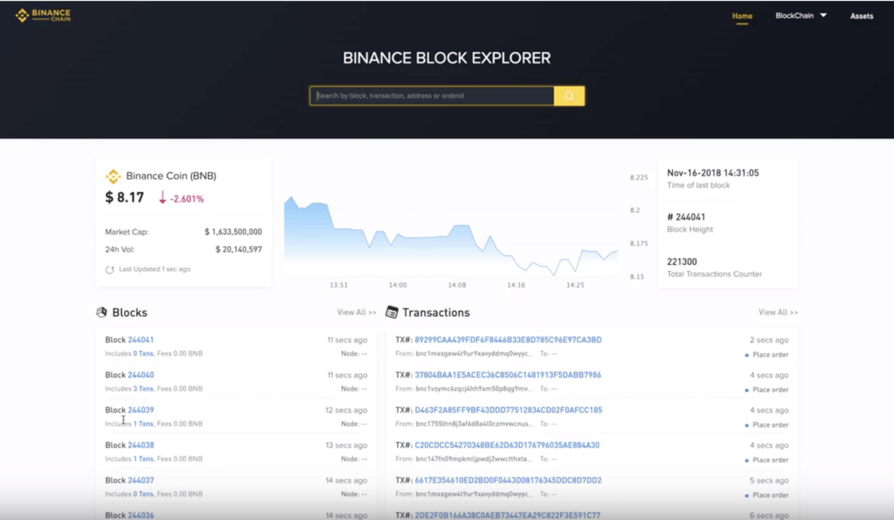Open the BlockChain dropdown menu
The height and width of the screenshot is (520, 894).
[801, 15]
